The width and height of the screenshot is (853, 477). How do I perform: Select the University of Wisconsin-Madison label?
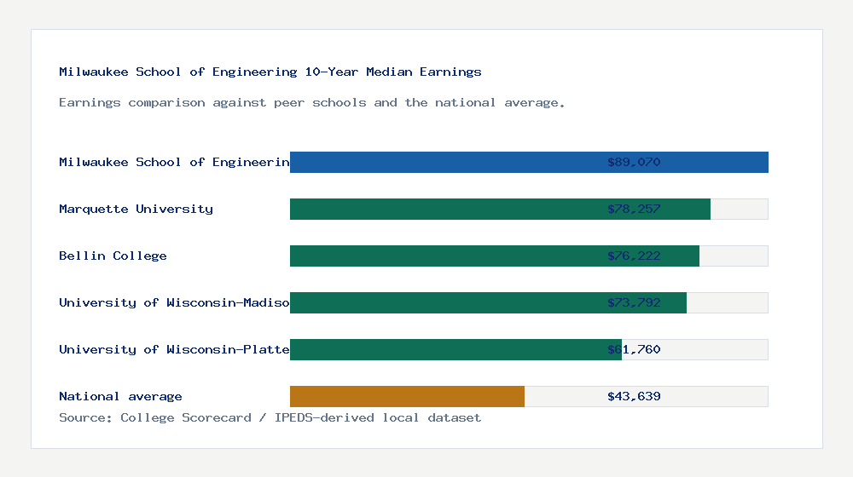point(174,302)
